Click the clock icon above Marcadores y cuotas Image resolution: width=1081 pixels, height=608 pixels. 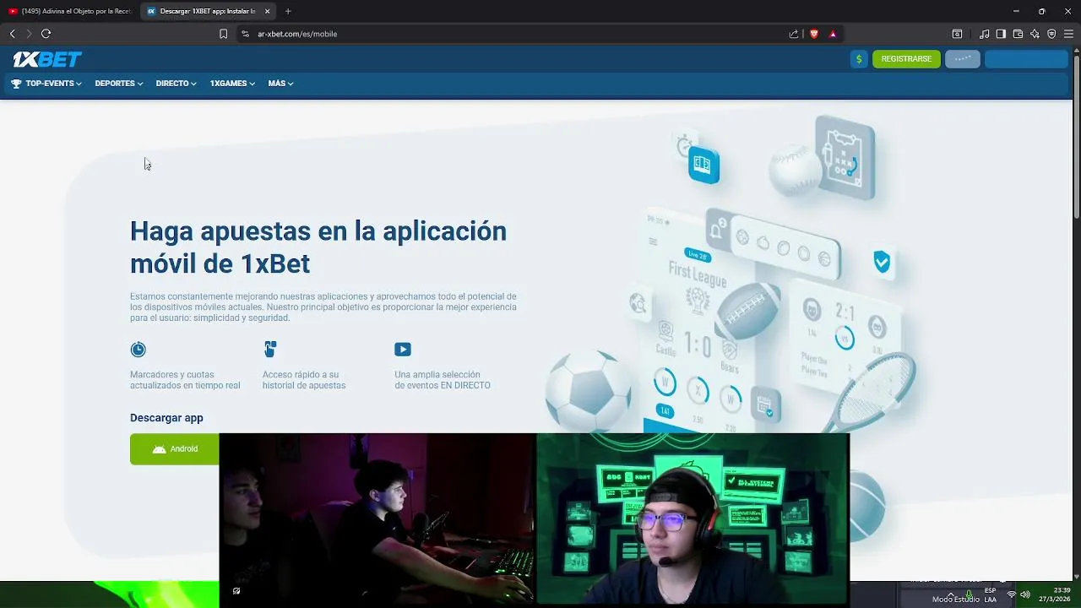(x=139, y=350)
